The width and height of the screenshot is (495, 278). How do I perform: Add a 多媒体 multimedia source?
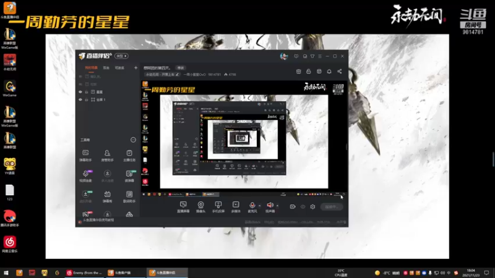(236, 207)
